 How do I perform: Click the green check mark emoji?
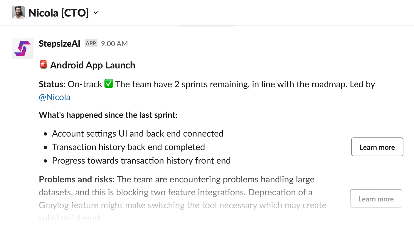109,84
